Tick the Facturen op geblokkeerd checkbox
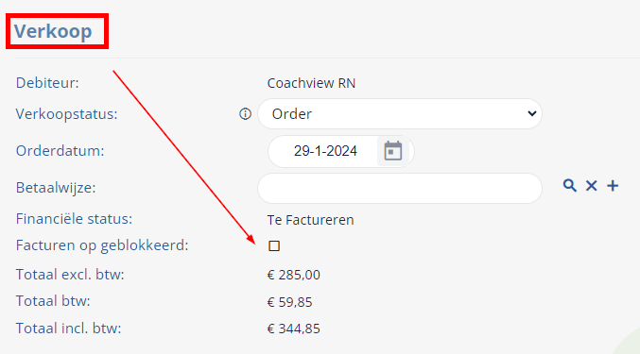This screenshot has width=640, height=354. point(274,246)
